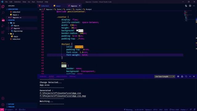Open the Terminal menu
This screenshot has width=197, height=111.
(x=40, y=2)
